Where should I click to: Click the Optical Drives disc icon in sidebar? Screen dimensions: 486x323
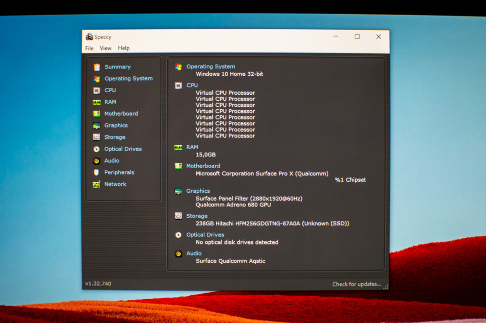pos(97,149)
